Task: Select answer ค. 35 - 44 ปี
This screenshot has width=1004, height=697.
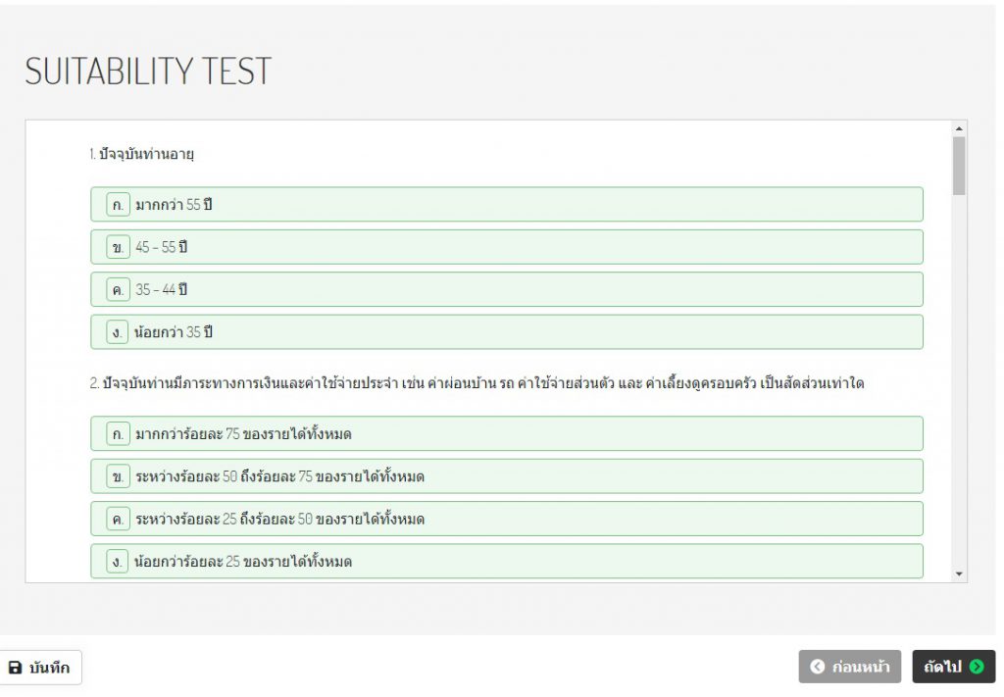Action: tap(507, 289)
